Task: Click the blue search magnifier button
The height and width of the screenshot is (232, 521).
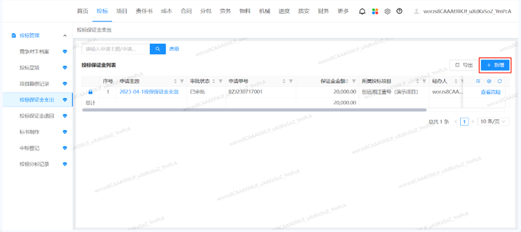Action: coord(158,49)
